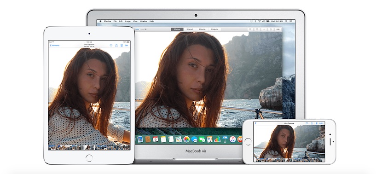The image size is (382, 174).
Task: Open Maps from the Mac dock
Action: pyautogui.click(x=179, y=139)
